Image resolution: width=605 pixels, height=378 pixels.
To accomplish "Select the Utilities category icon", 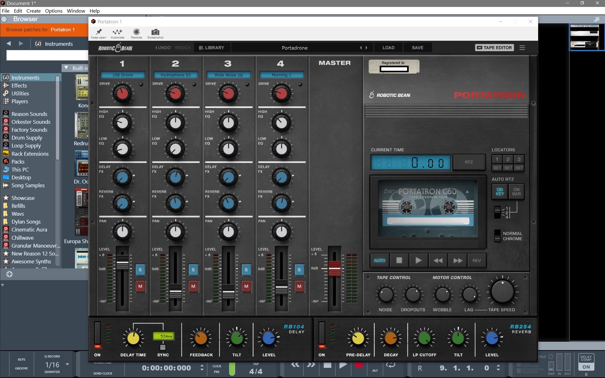I will tap(6, 93).
